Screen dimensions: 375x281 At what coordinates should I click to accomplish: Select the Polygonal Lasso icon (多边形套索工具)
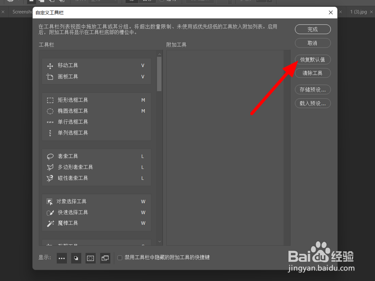coord(50,167)
